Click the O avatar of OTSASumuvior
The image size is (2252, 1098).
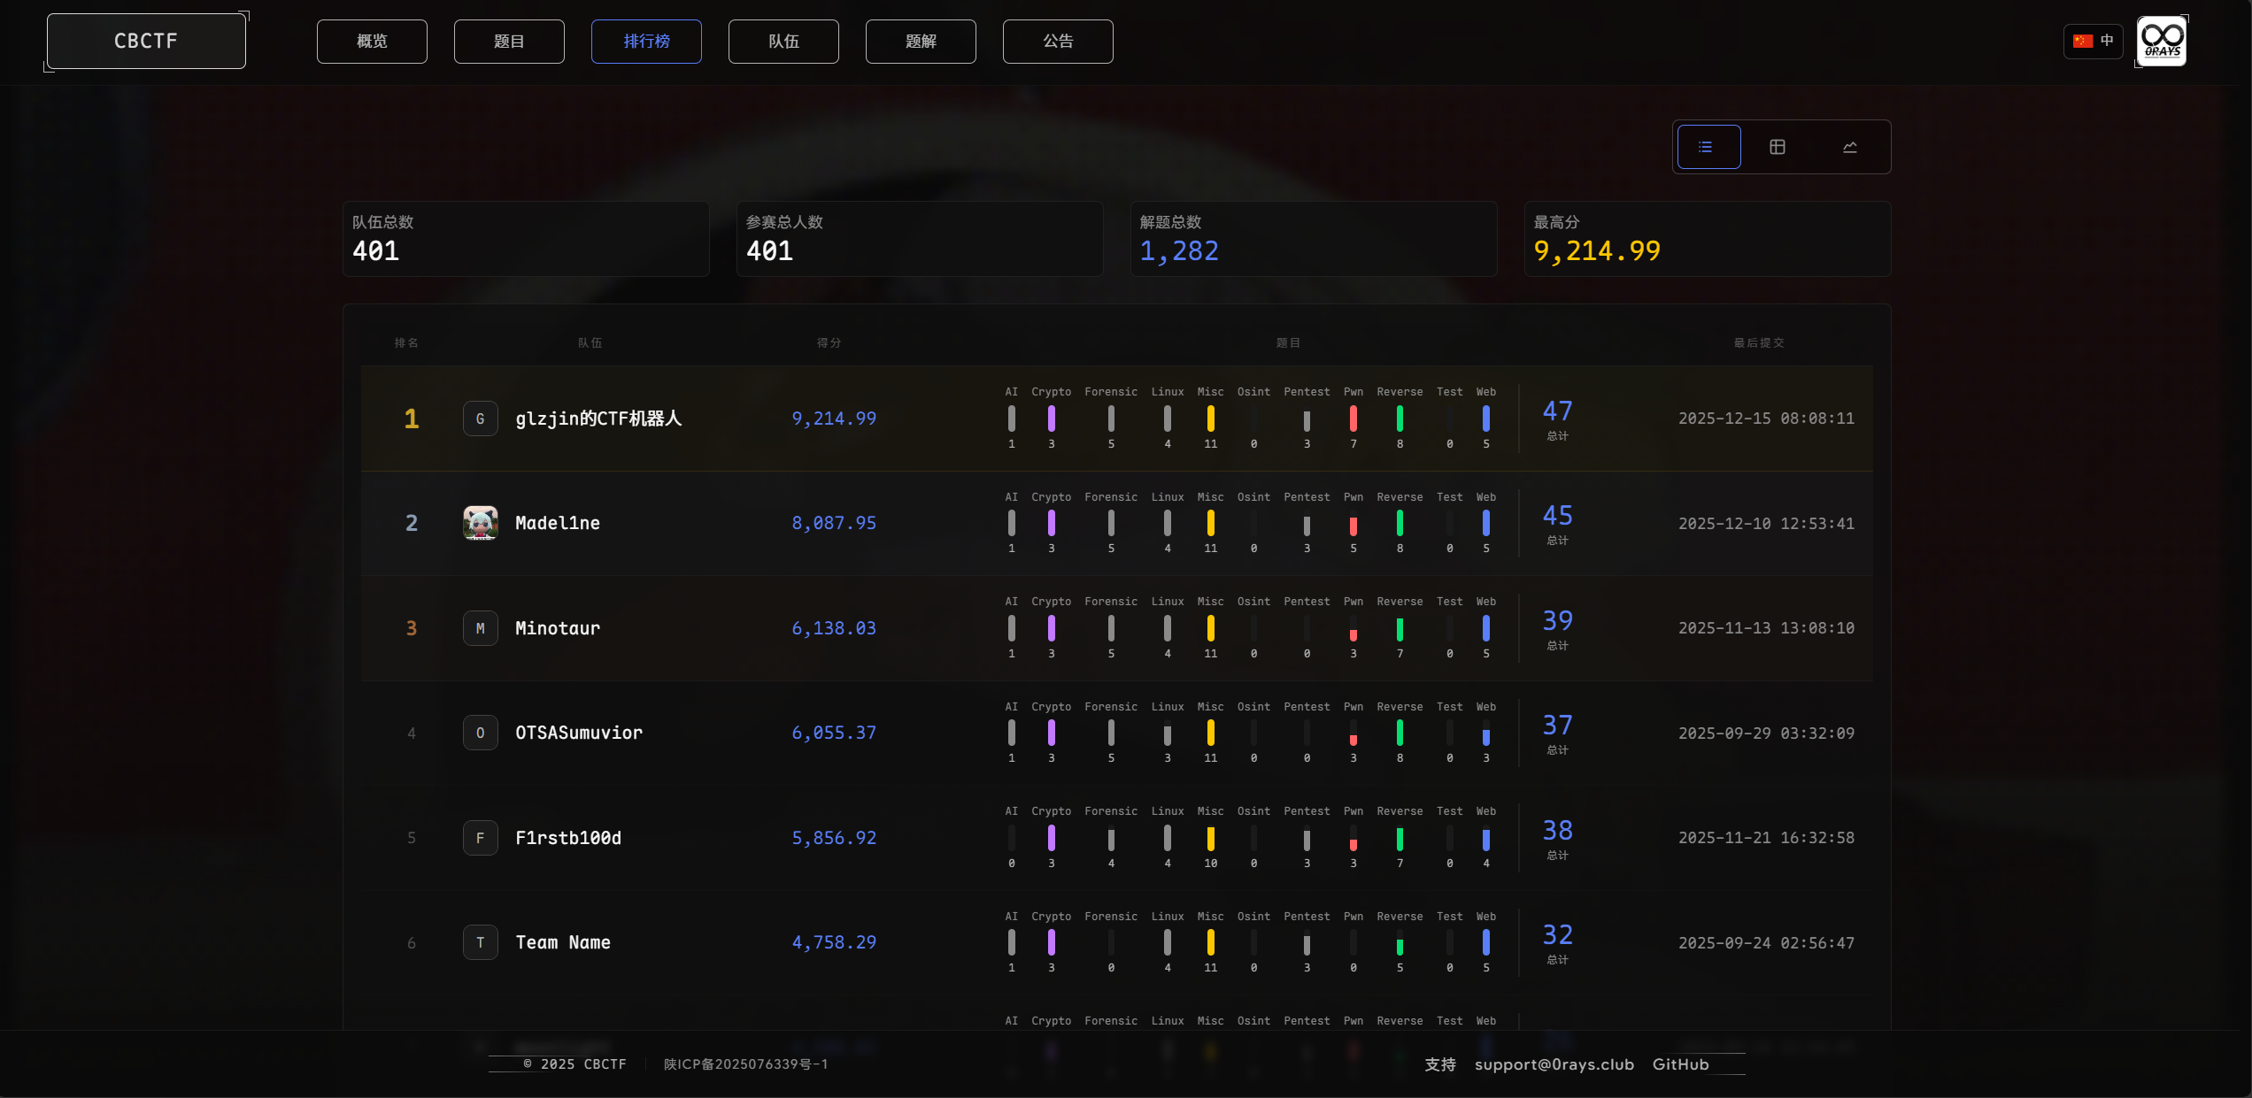pyautogui.click(x=481, y=733)
